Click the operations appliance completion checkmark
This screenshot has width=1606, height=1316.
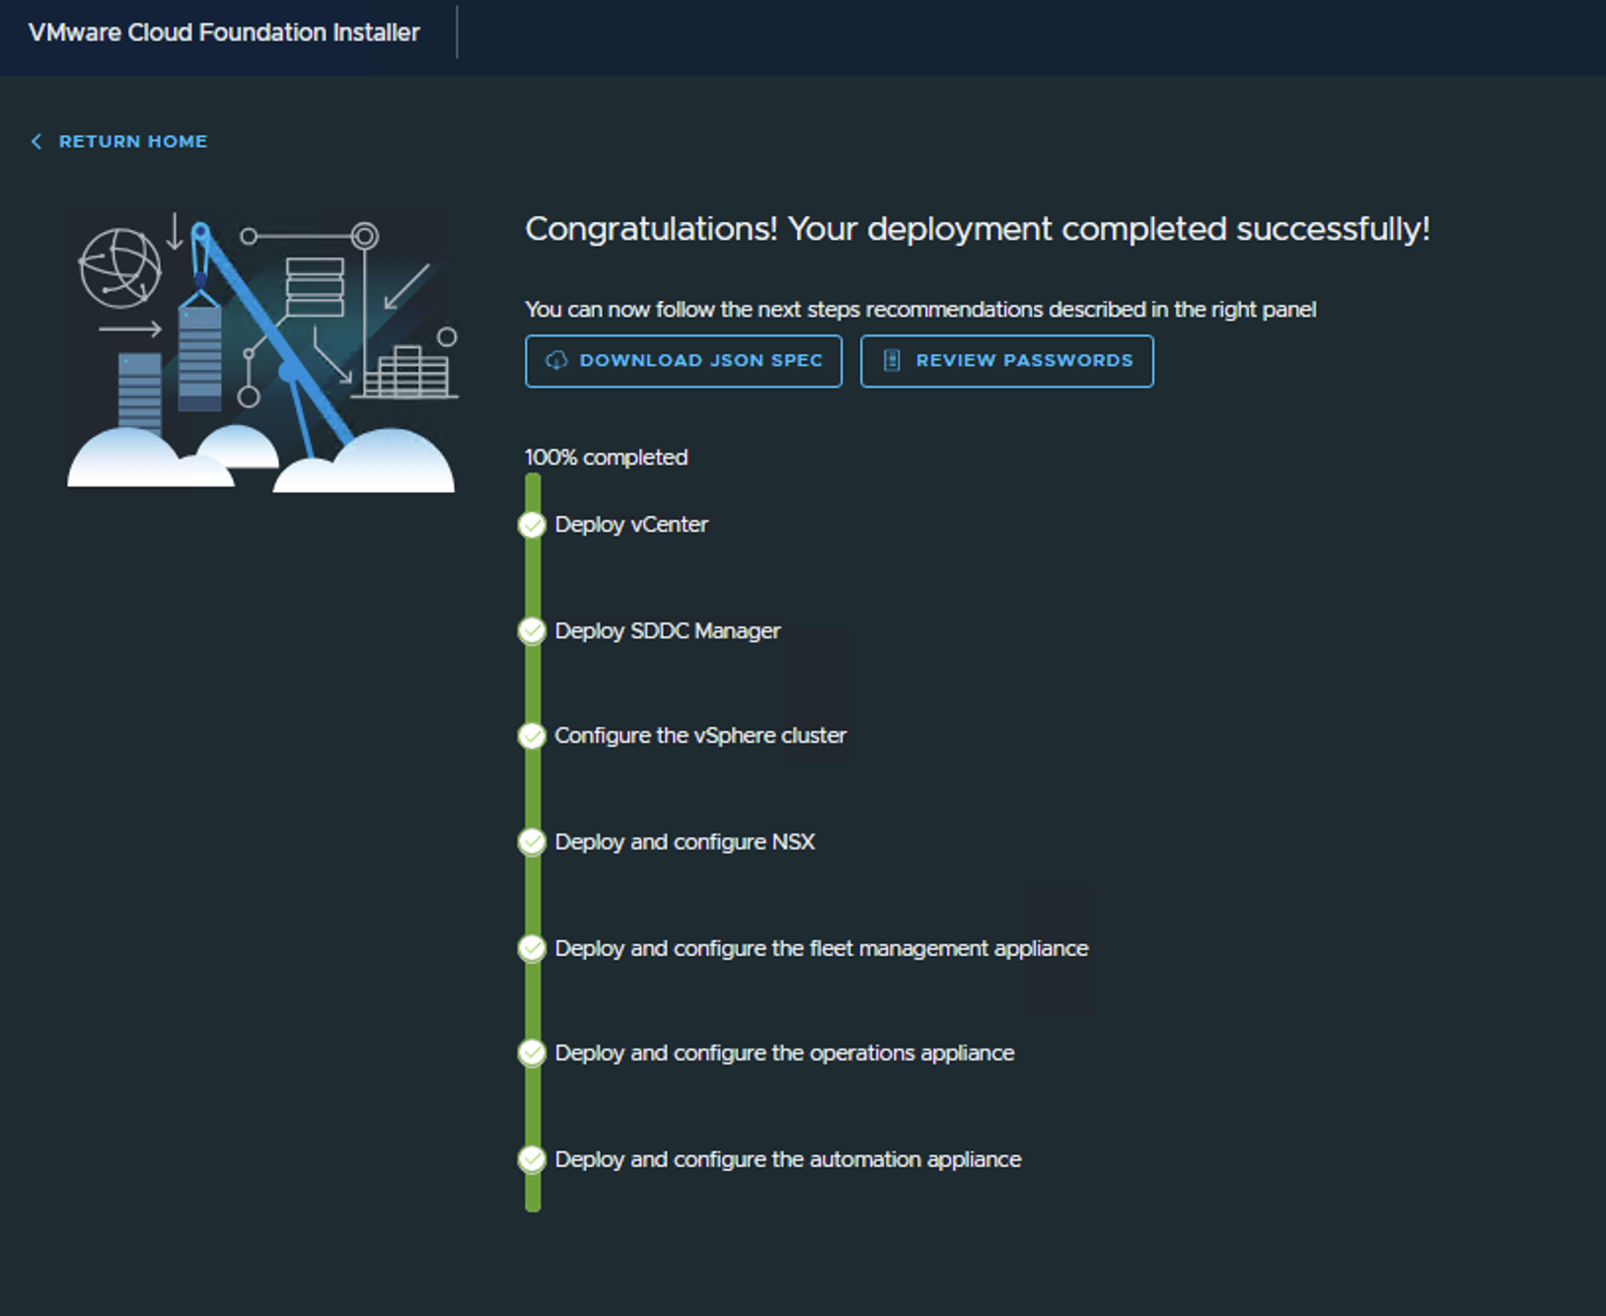coord(532,1054)
